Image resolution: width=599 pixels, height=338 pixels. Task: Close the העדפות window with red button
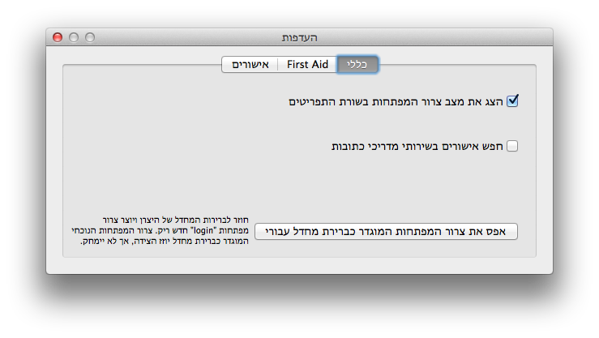[x=58, y=37]
